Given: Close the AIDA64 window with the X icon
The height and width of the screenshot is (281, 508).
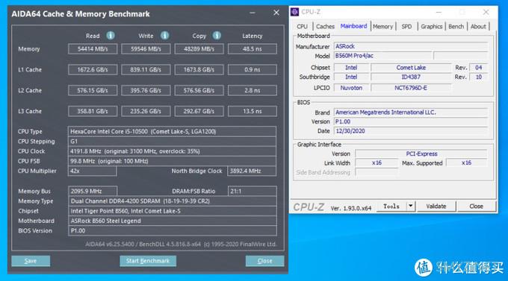Looking at the screenshot, I should (276, 13).
